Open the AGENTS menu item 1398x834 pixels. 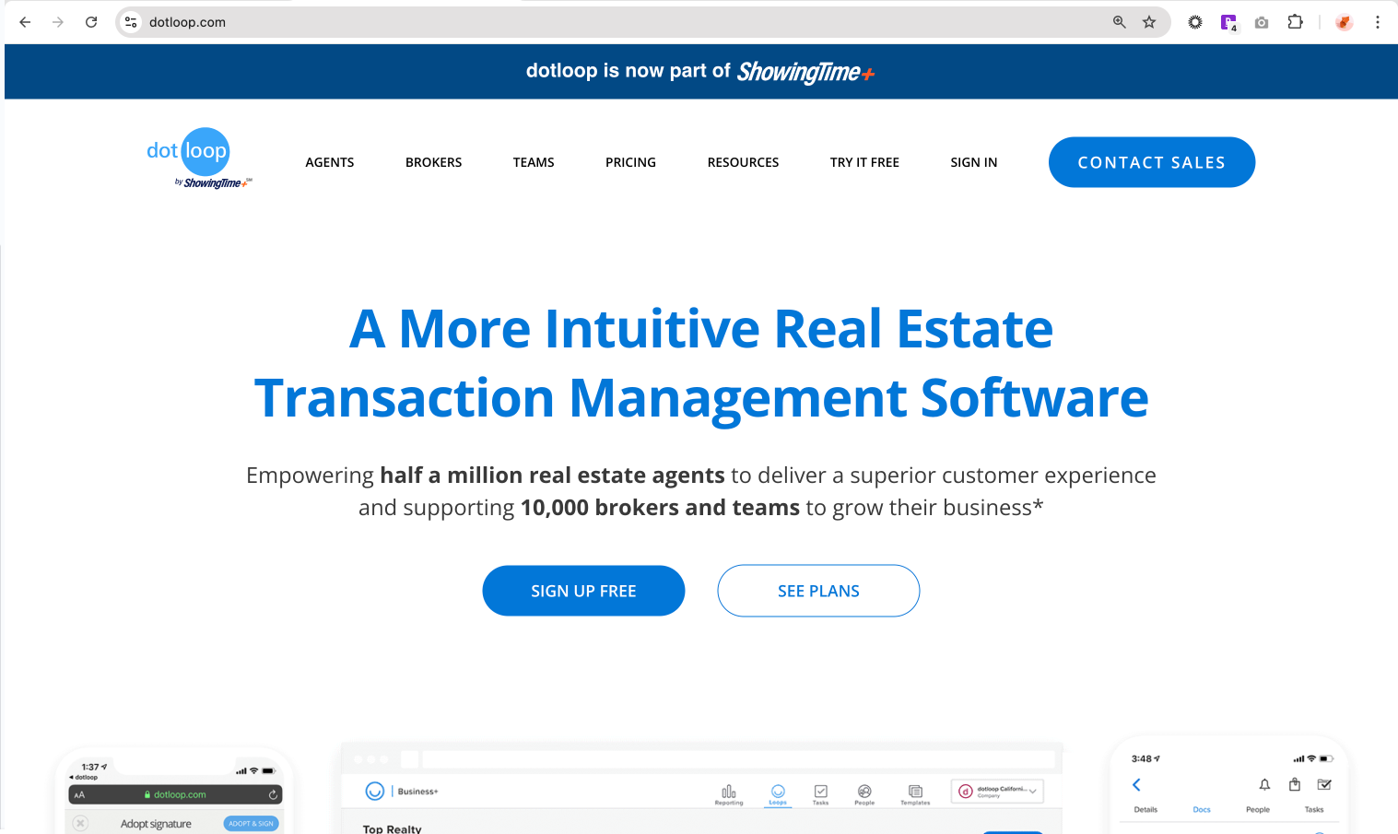coord(330,162)
